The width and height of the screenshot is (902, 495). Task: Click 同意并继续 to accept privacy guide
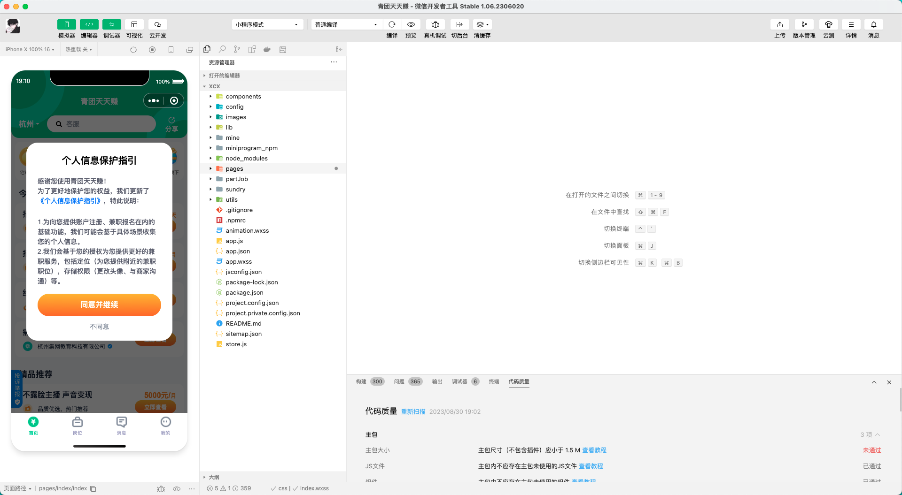point(99,305)
